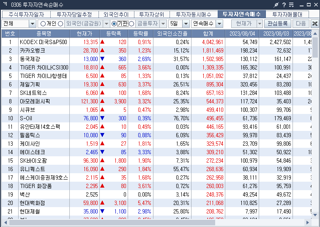Click the 유안타제14호스팩 stock name
This screenshot has width=320, height=227.
coord(40,127)
